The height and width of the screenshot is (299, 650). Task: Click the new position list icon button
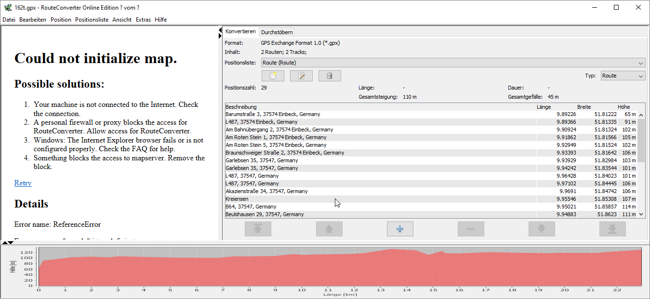coord(273,76)
